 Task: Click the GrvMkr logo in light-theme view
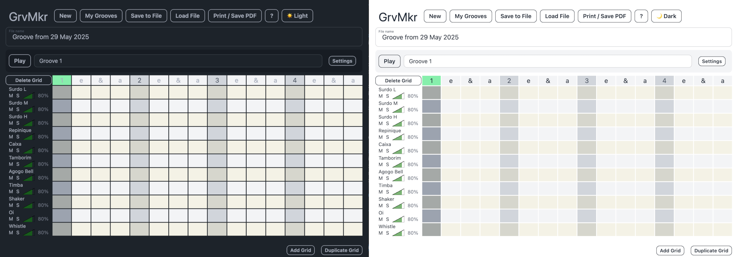pos(398,17)
